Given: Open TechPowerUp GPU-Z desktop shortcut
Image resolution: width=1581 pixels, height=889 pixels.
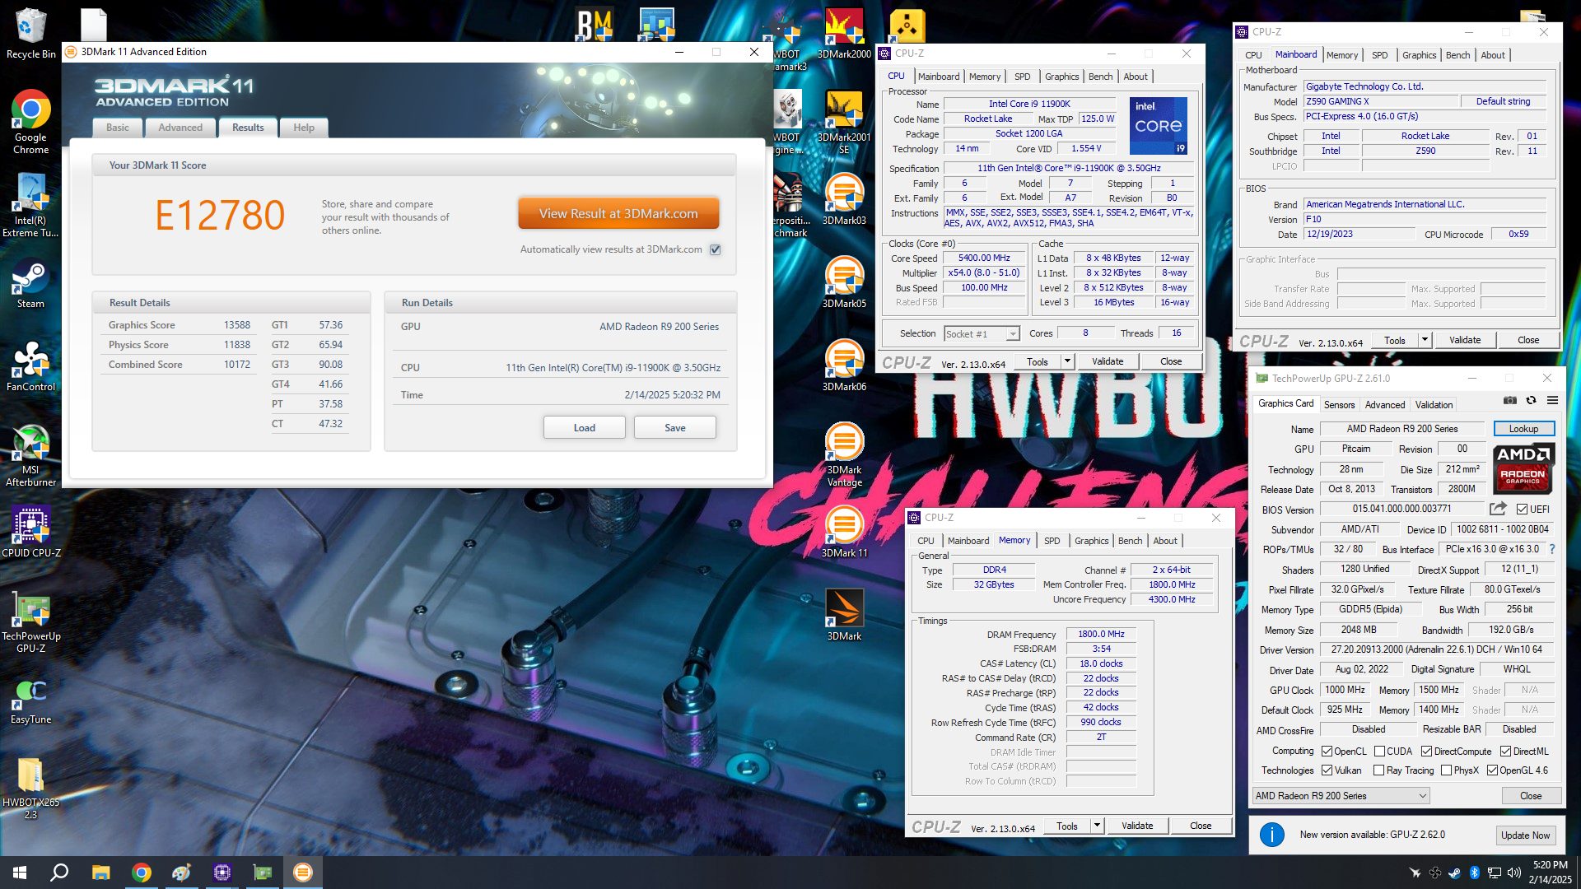Looking at the screenshot, I should [x=30, y=622].
